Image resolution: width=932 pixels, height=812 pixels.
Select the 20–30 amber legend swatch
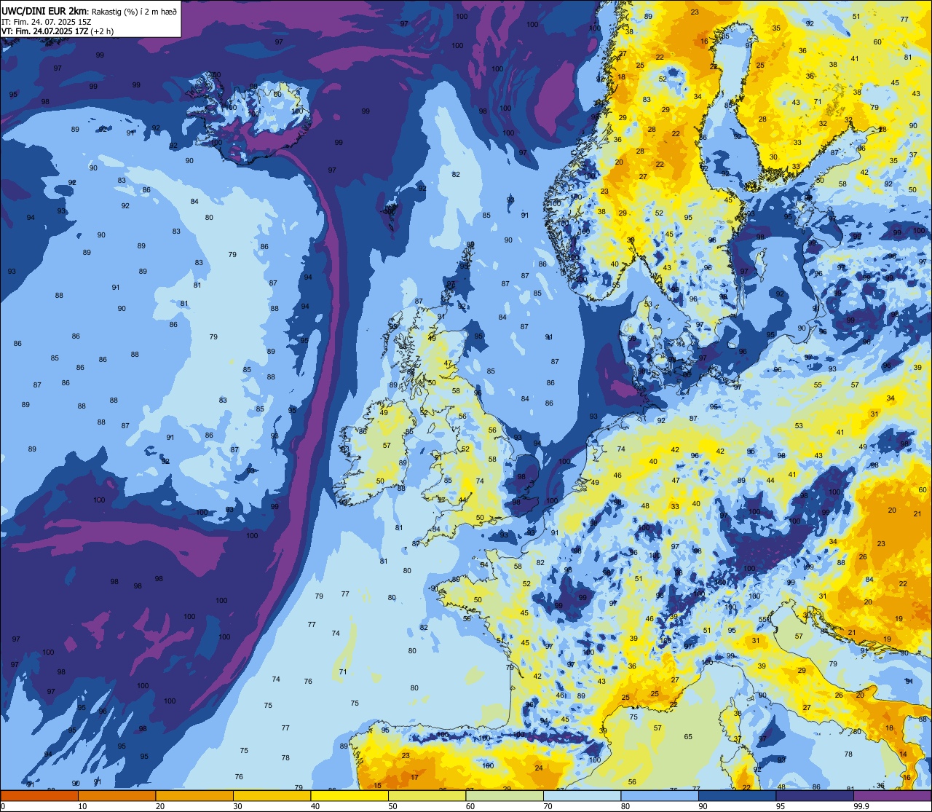coord(194,795)
